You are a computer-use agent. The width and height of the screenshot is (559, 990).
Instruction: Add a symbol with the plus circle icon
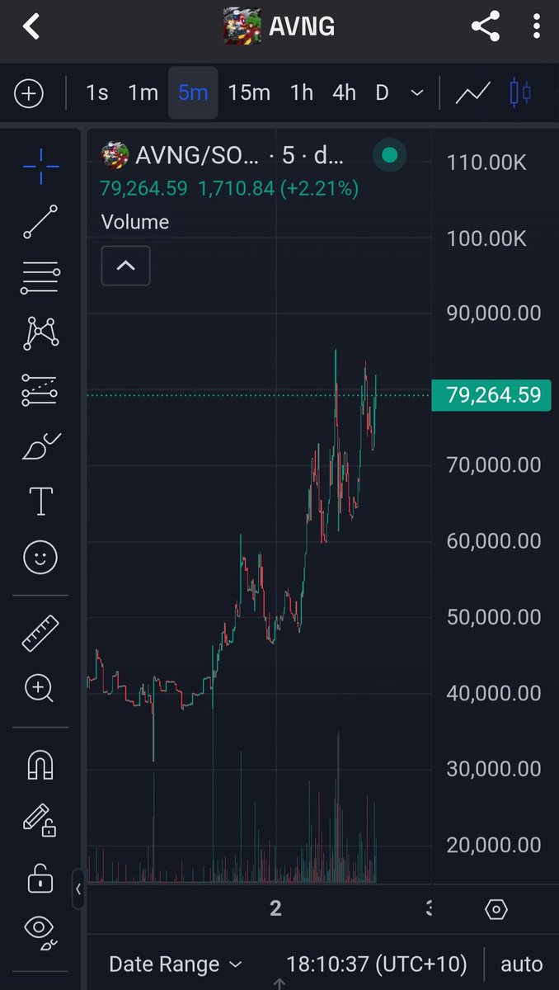tap(29, 93)
